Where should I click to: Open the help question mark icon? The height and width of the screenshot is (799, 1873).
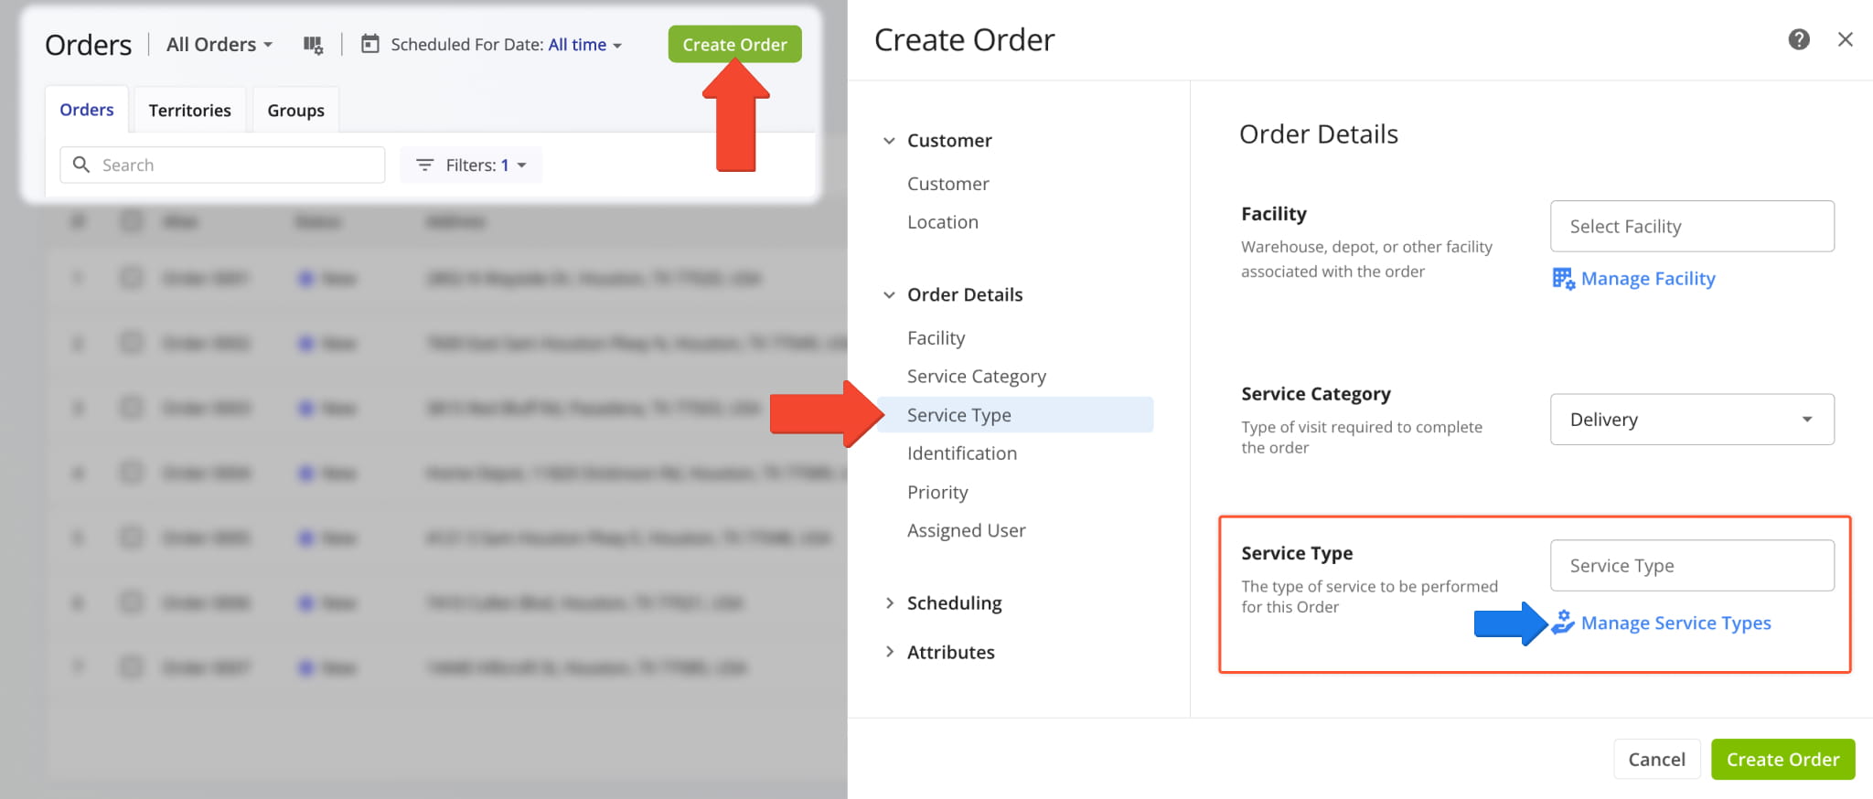coord(1799,39)
